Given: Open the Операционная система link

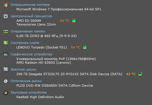Looking at the screenshot, I should point(30,5).
